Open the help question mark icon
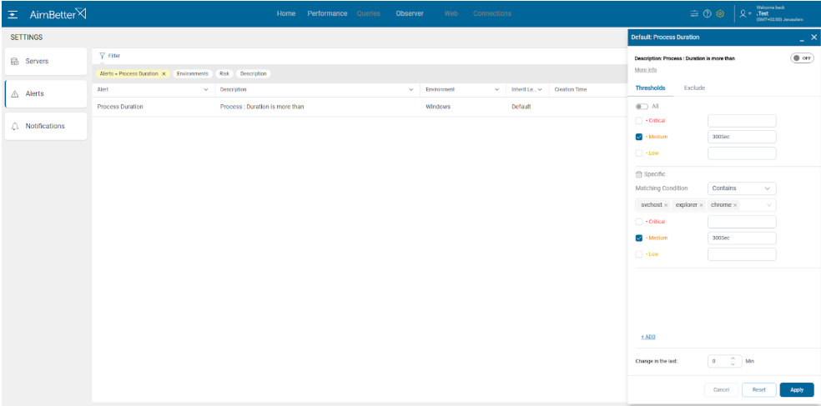The width and height of the screenshot is (821, 406). tap(707, 14)
